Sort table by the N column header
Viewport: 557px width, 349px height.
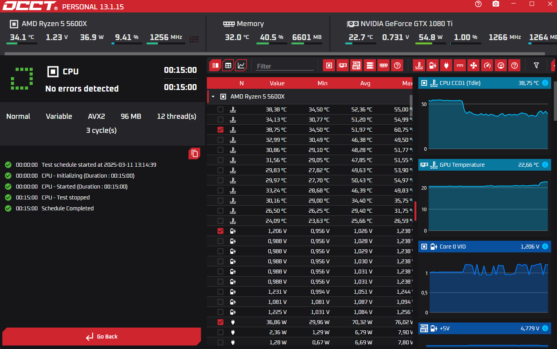(x=241, y=83)
